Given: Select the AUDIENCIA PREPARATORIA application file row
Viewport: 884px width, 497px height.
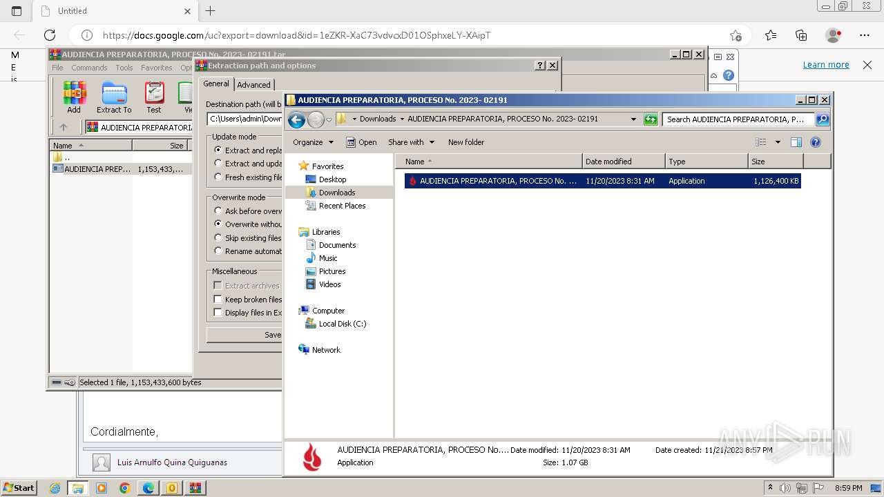Looking at the screenshot, I should 602,181.
